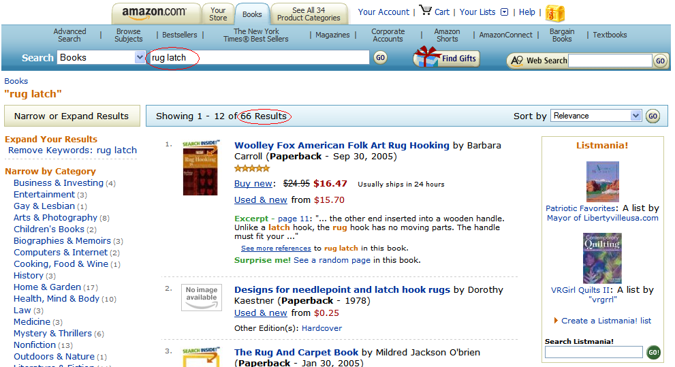Select Bestsellers in the books navigation
Viewport: 675px width, 367px height.
[180, 35]
